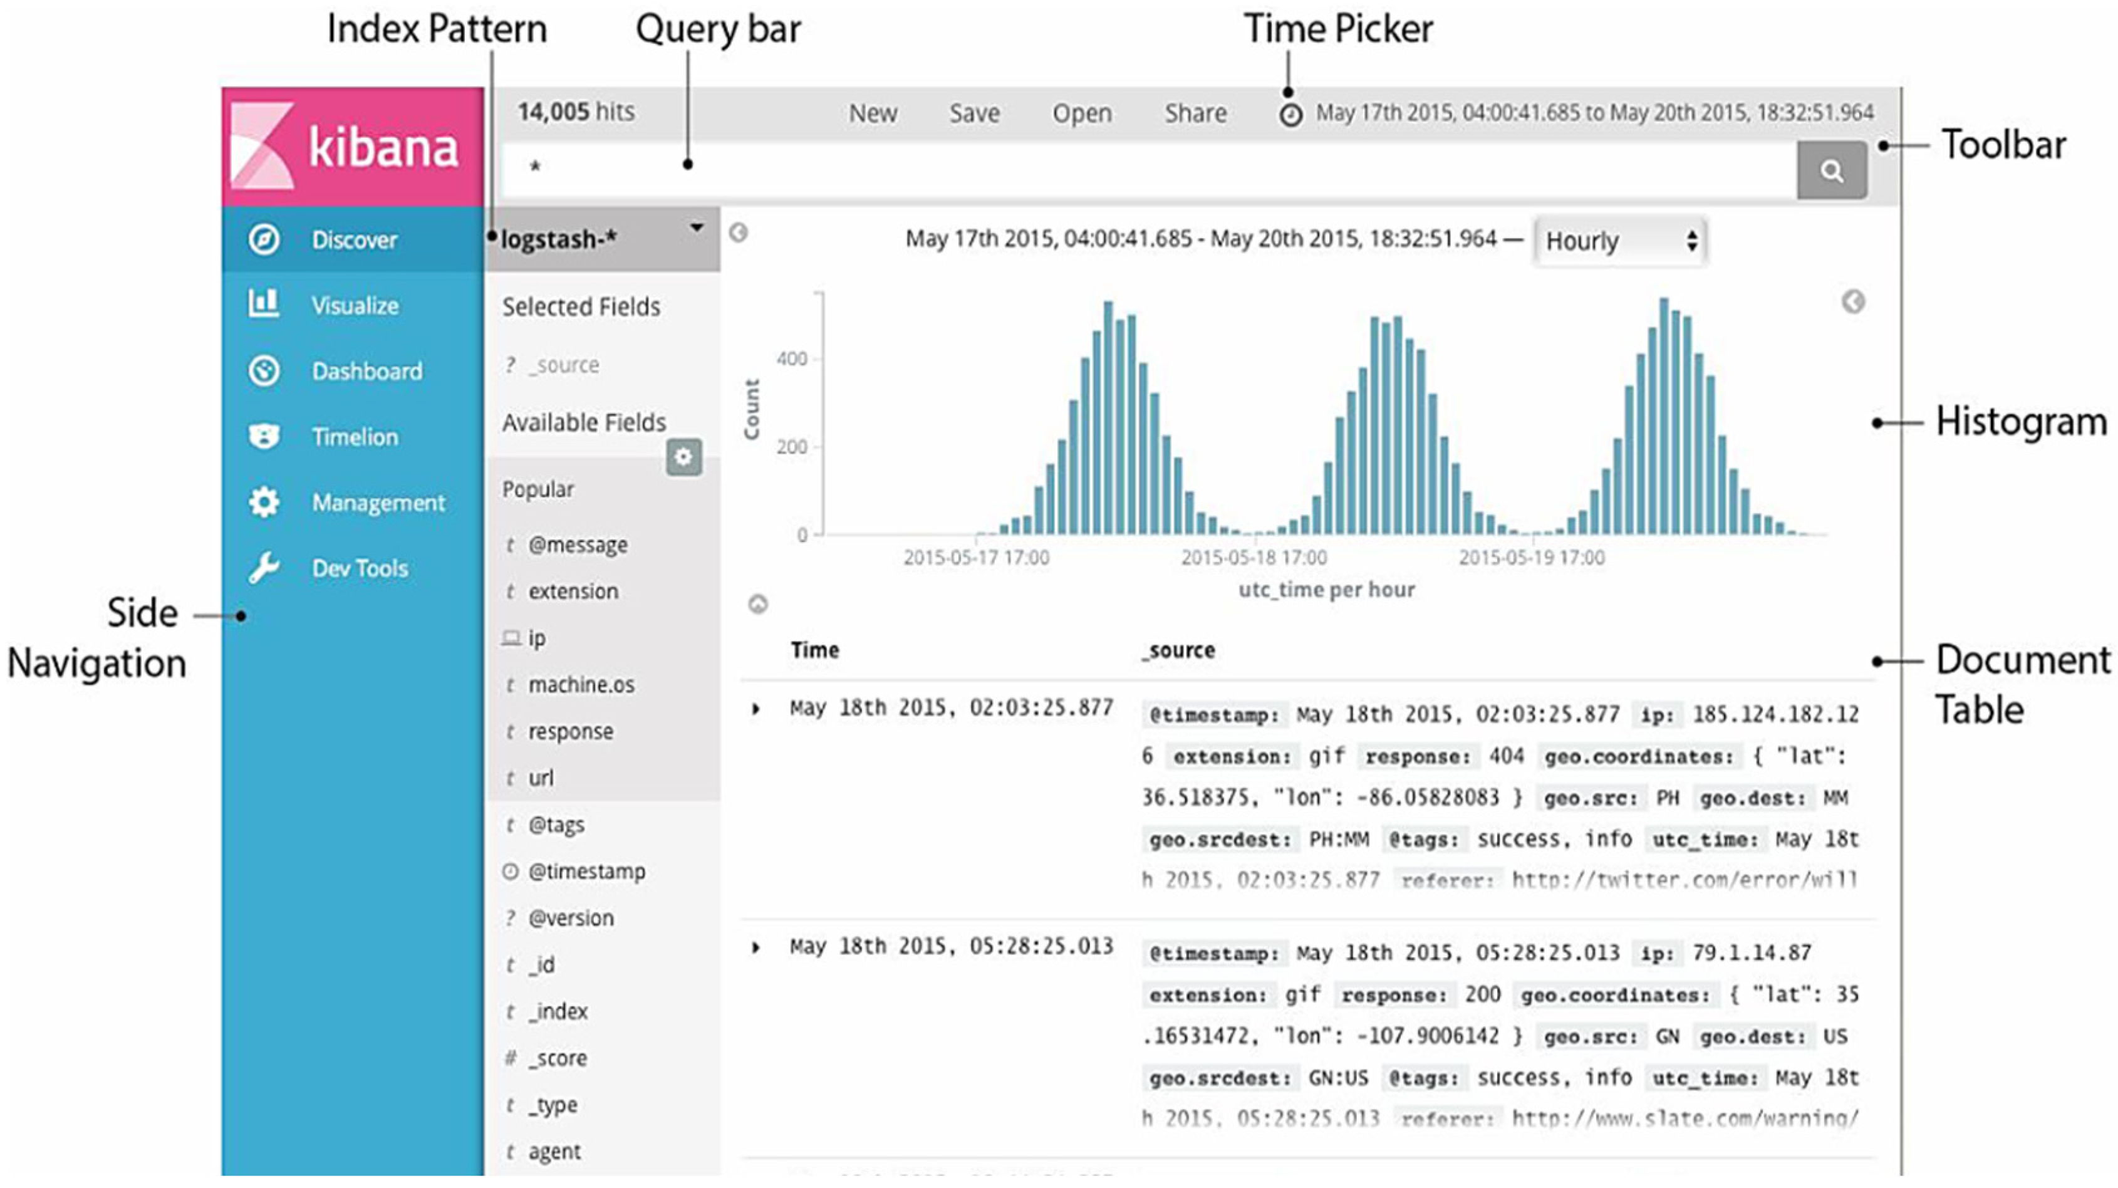Screen dimensions: 2118x1188
Task: Click the magnifier search button
Action: 1831,170
